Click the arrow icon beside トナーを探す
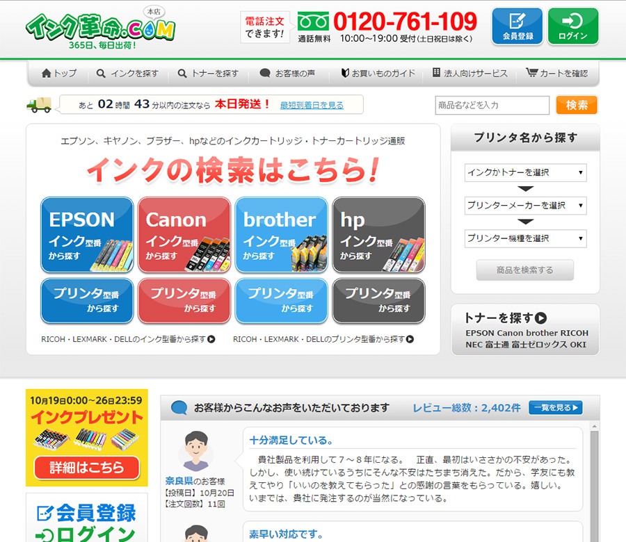 [541, 318]
